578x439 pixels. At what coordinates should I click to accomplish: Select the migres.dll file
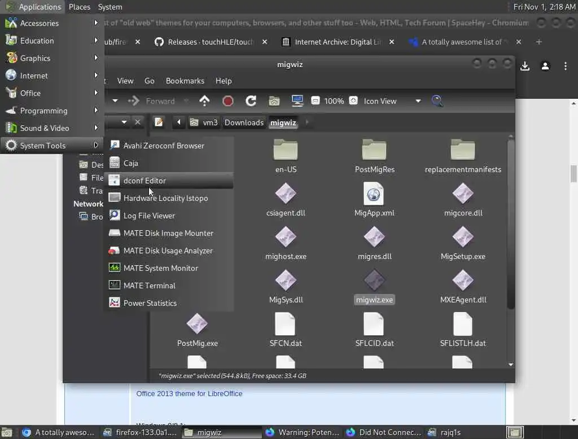point(375,243)
